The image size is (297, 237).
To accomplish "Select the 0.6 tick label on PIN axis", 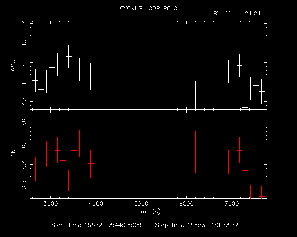I will click(24, 123).
